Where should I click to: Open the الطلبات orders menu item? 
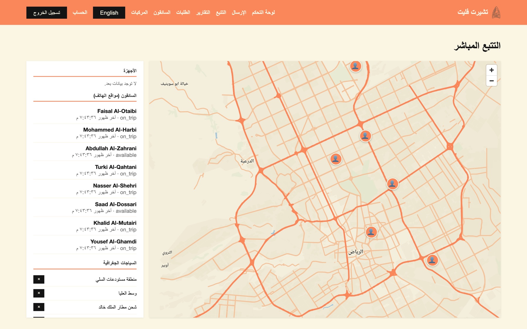pyautogui.click(x=183, y=12)
